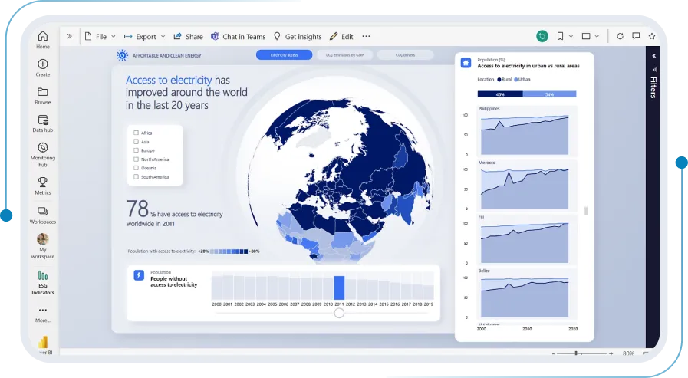Click the Affordable and Clean Energy sun icon
Image resolution: width=688 pixels, height=378 pixels.
tap(122, 55)
